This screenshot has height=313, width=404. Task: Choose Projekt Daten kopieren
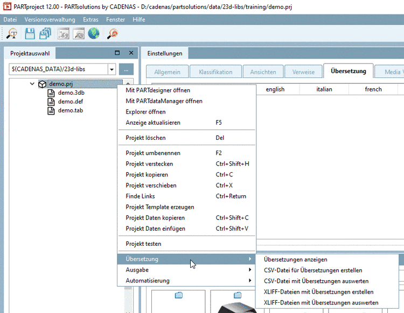pyautogui.click(x=186, y=218)
